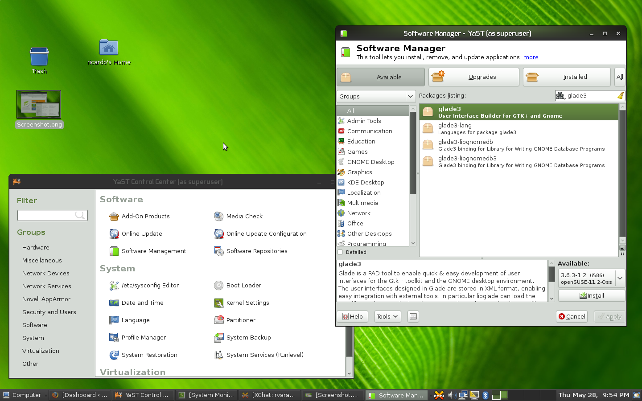This screenshot has width=642, height=401.
Task: Open the Graphics category in package groups
Action: (x=360, y=172)
